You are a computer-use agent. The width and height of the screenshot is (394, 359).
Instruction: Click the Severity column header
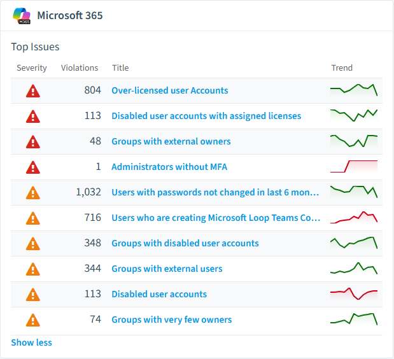click(32, 68)
